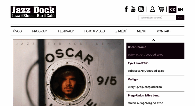Open the Facebook page icon
Image resolution: width=195 pixels, height=106 pixels.
pyautogui.click(x=126, y=9)
